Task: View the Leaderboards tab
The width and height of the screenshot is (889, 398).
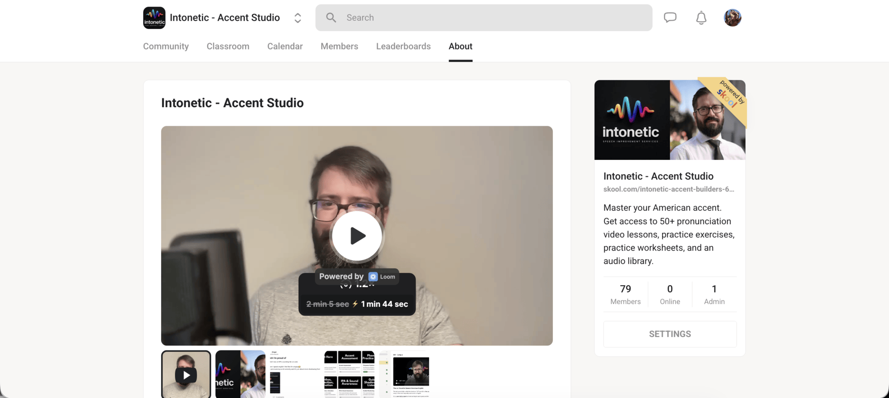Action: click(x=403, y=46)
